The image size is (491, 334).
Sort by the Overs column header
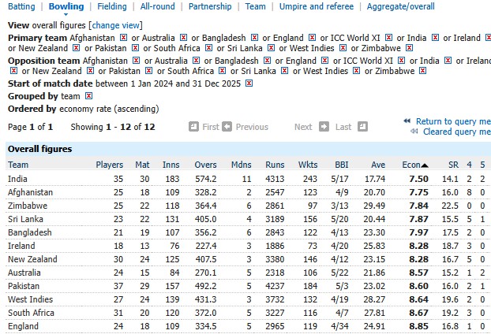coord(205,165)
